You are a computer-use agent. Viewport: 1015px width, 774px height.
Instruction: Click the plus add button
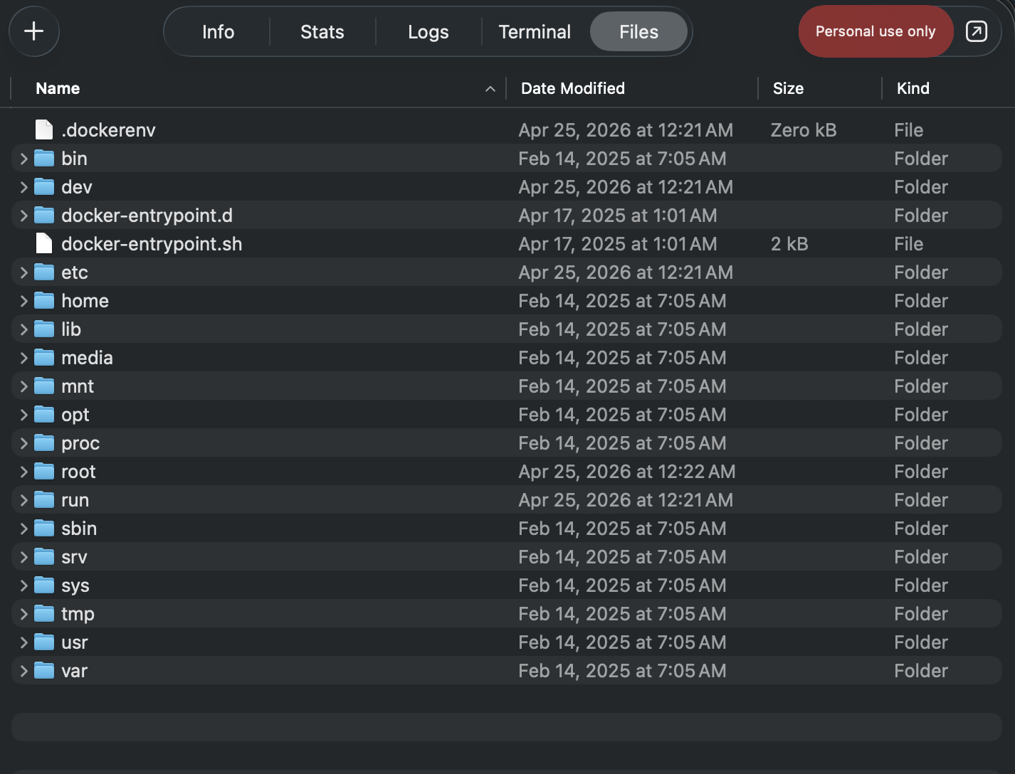pos(33,31)
